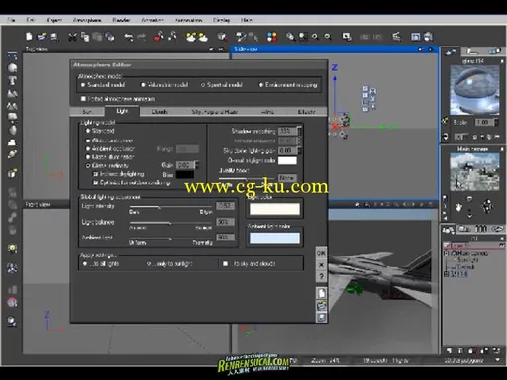Select the planet tool in left toolbar
The width and height of the screenshot is (507, 380).
[x=12, y=154]
